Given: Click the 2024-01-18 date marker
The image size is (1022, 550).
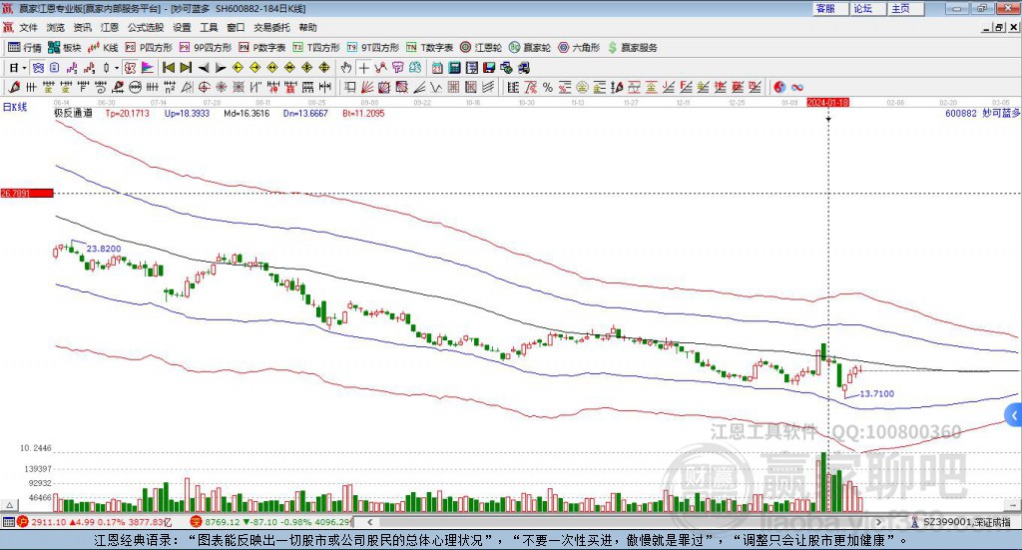Looking at the screenshot, I should coord(827,102).
